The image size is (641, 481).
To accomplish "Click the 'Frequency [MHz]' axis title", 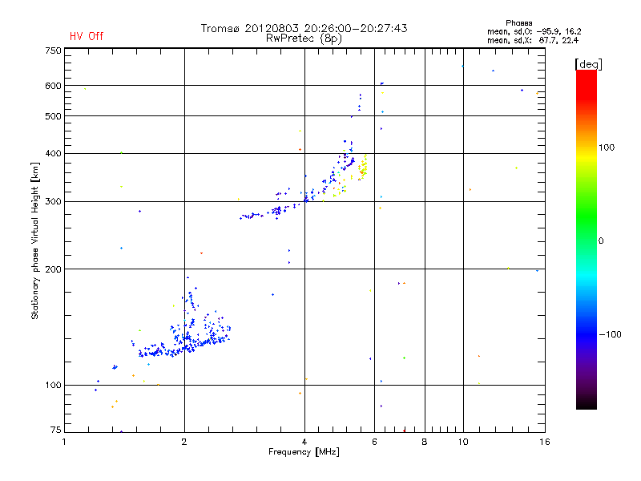I will (304, 452).
